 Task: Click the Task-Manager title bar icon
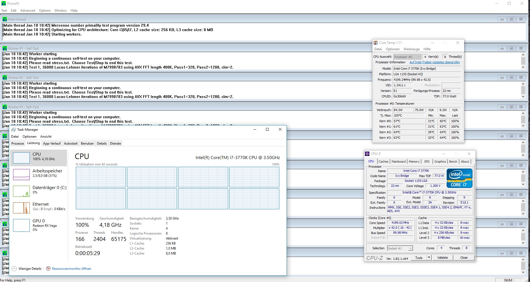[x=14, y=130]
